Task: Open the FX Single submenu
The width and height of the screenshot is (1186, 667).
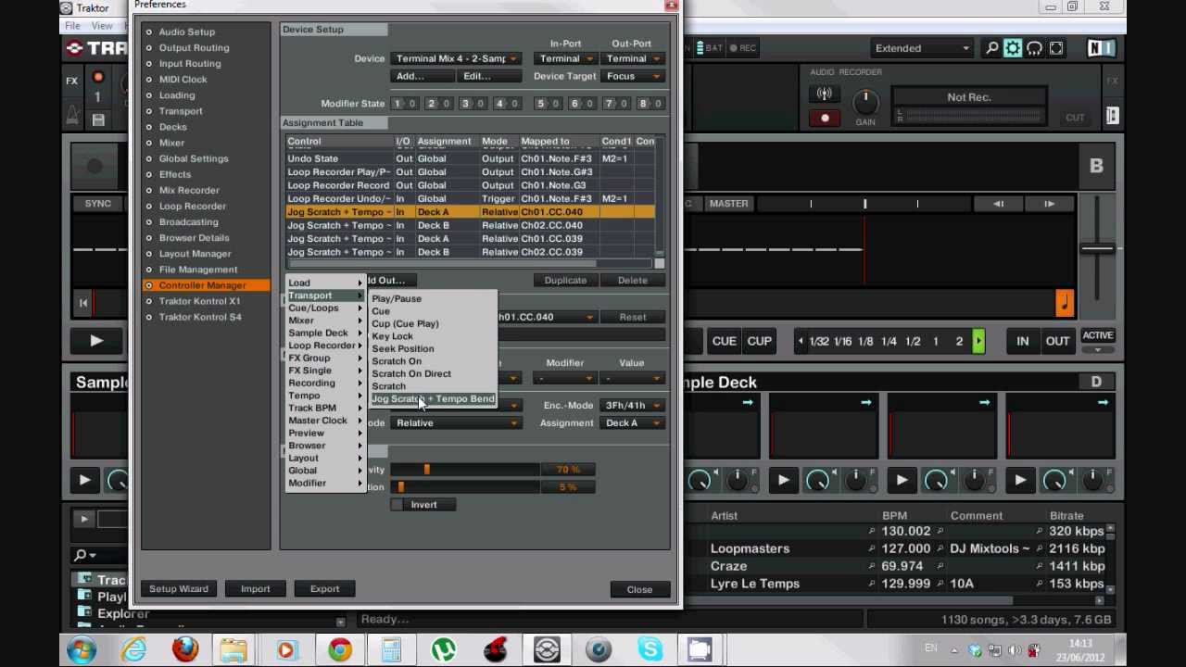Action: tap(324, 371)
